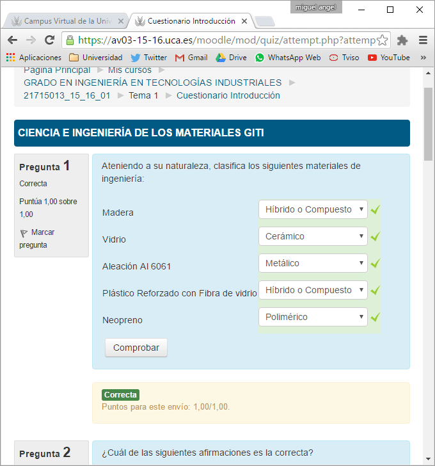435x466 pixels.
Task: Click the Pregunta 1 heading
Action: pyautogui.click(x=45, y=166)
